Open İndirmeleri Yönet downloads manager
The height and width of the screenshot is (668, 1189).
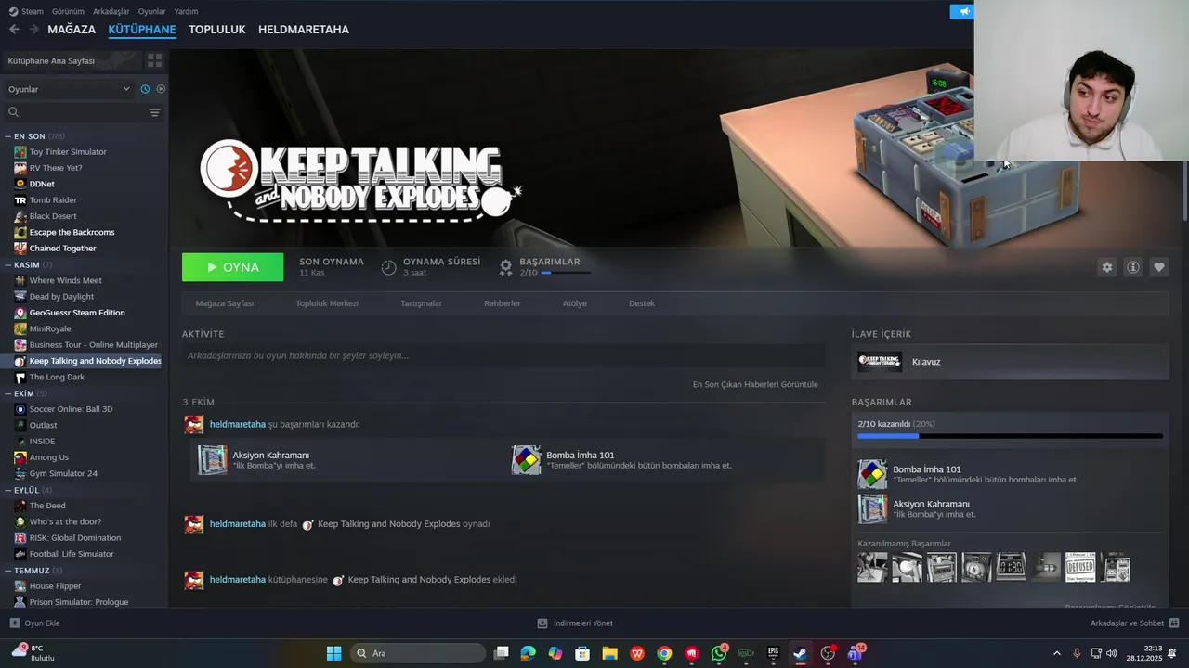pos(575,623)
